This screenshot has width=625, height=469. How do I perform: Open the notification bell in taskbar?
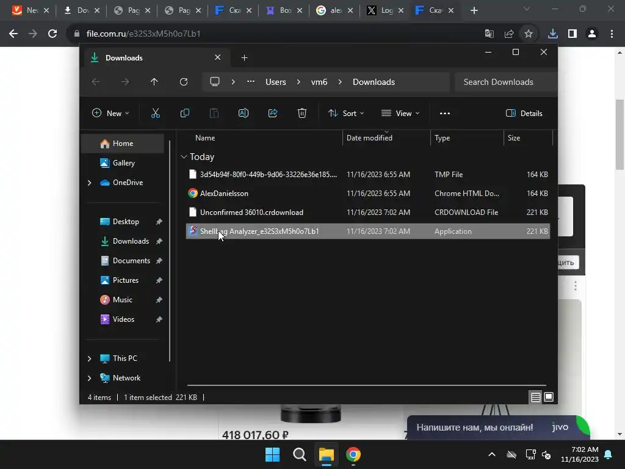[x=609, y=454]
